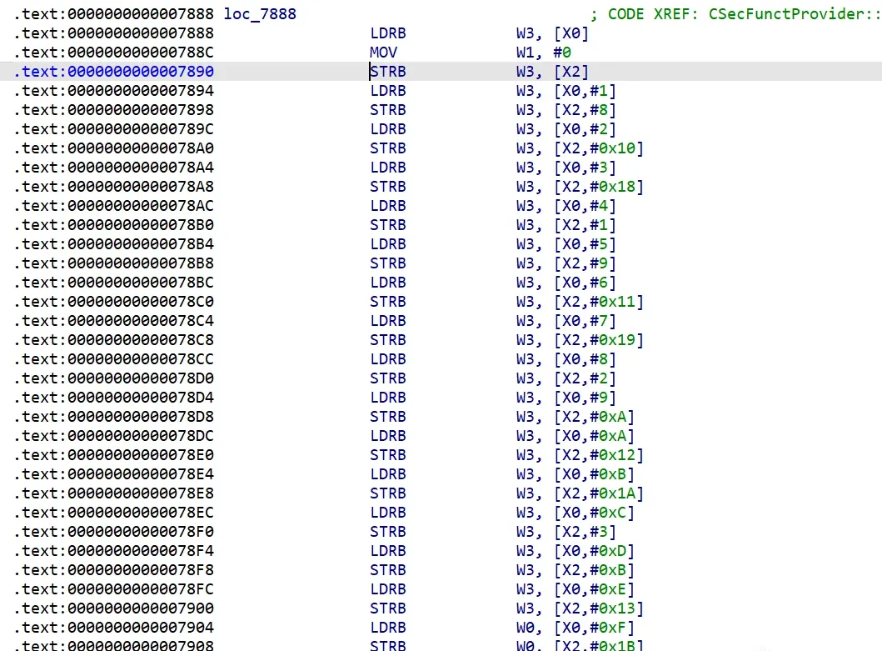Click the operand W3, [X2,#0xB]

pyautogui.click(x=576, y=569)
